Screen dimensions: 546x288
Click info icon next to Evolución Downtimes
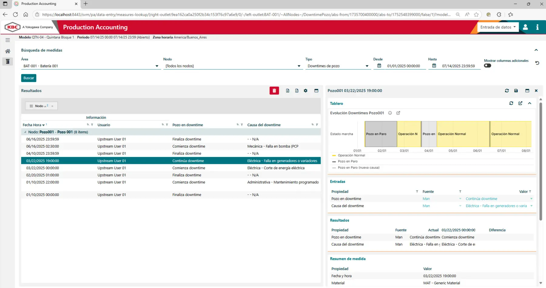[x=390, y=113]
